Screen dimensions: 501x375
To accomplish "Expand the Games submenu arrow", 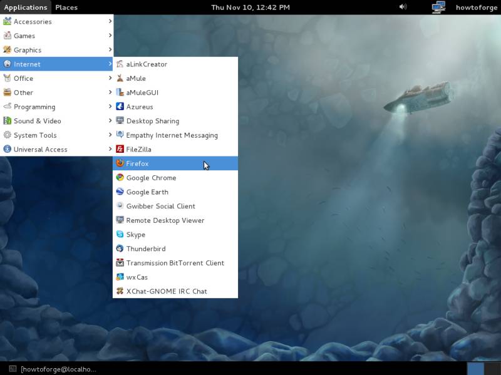I will (110, 35).
